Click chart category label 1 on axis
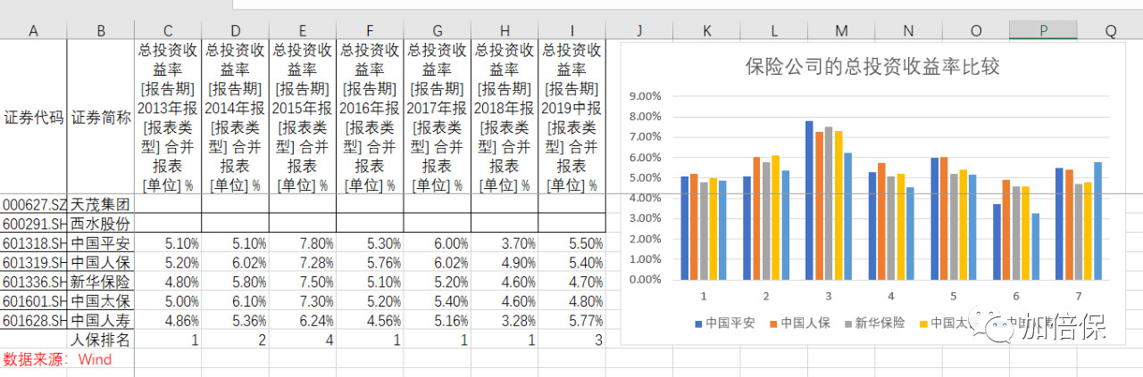The height and width of the screenshot is (377, 1143). pos(703,295)
